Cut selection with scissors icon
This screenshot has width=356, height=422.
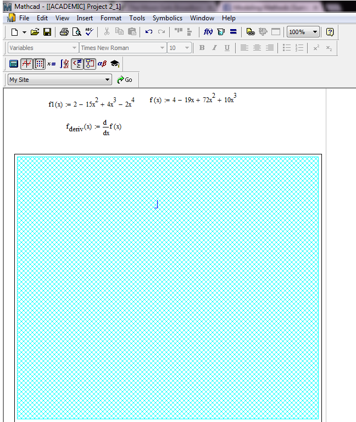point(107,32)
